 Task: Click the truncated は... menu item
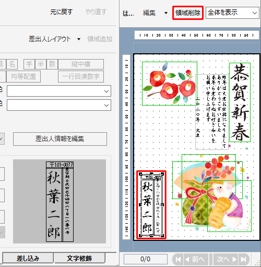128,13
